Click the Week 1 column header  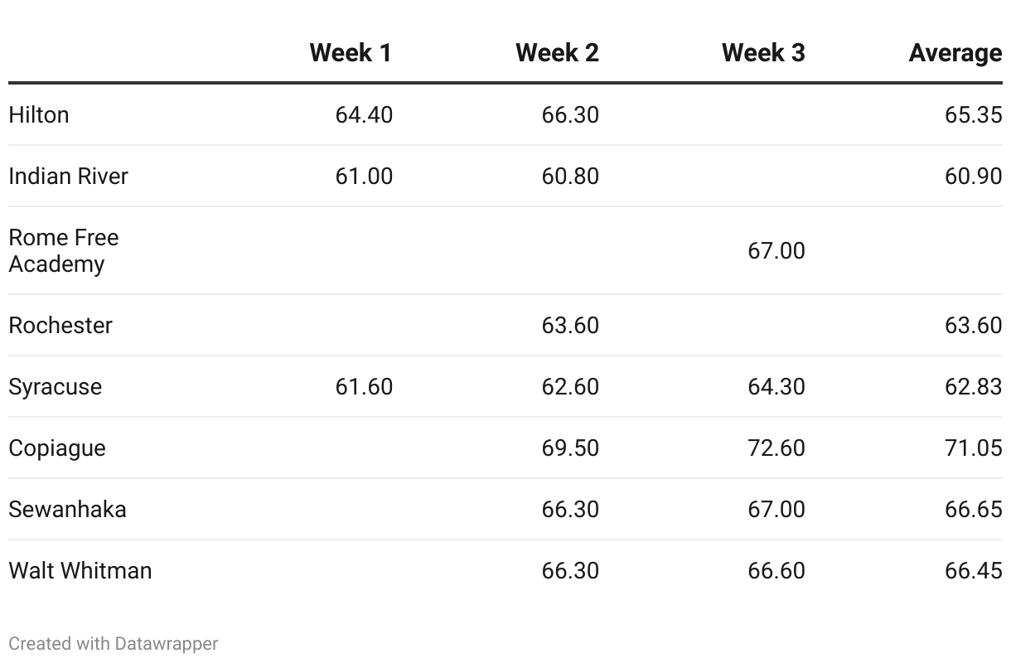pyautogui.click(x=351, y=53)
